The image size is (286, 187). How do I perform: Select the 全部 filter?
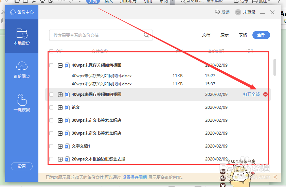coord(261,35)
